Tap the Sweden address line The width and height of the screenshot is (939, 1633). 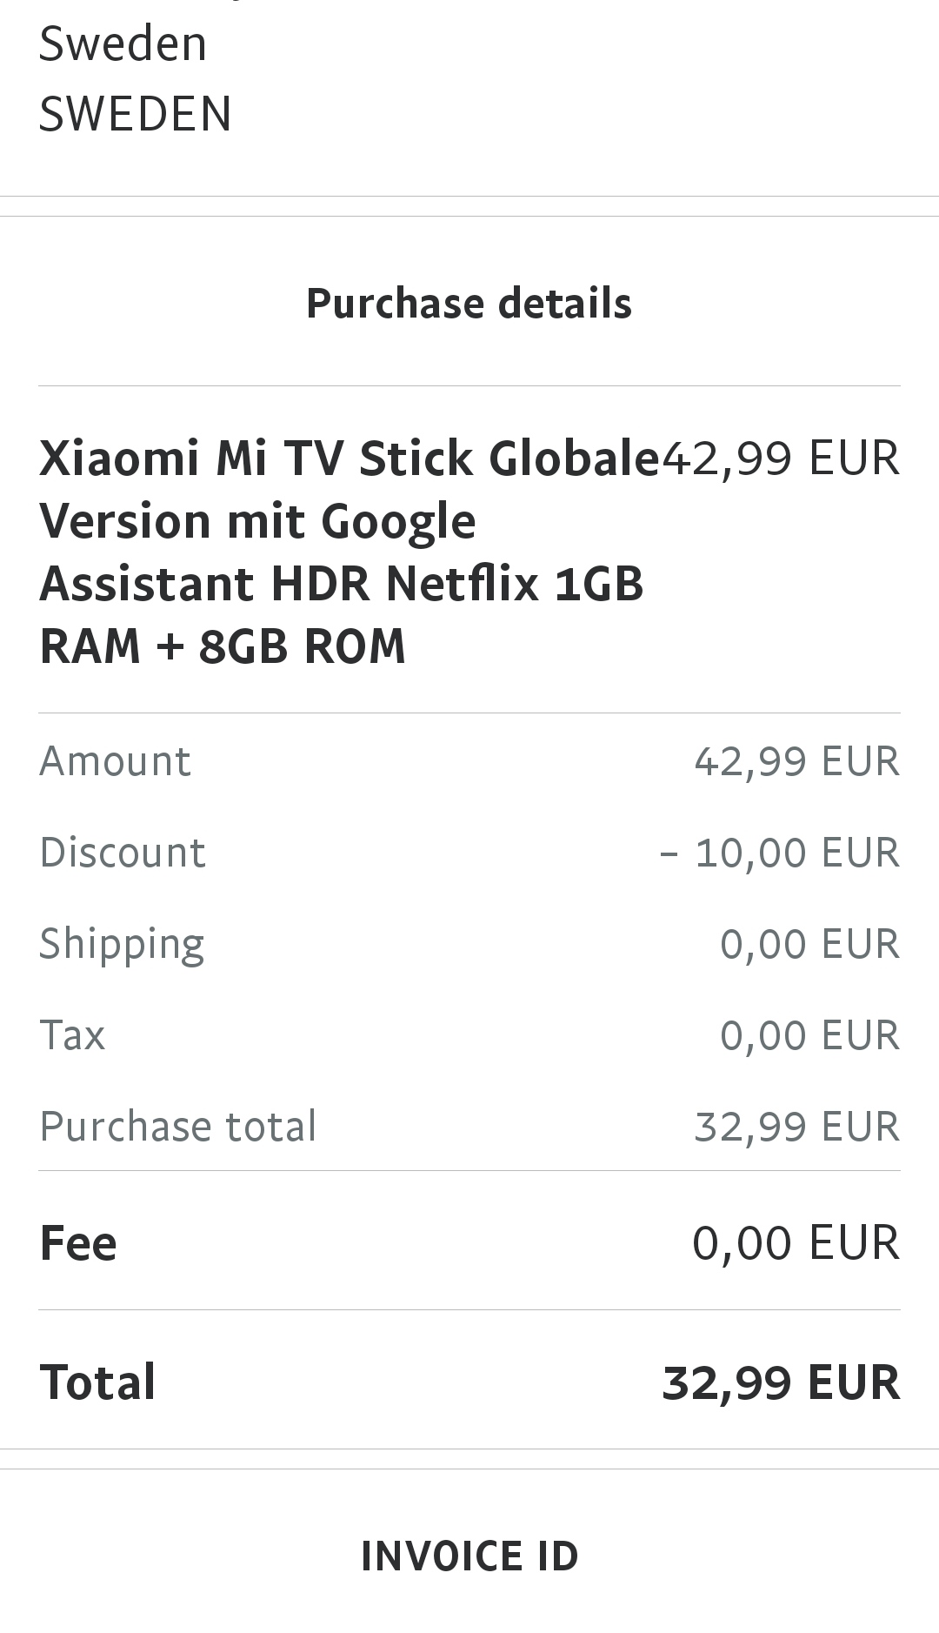pyautogui.click(x=123, y=44)
